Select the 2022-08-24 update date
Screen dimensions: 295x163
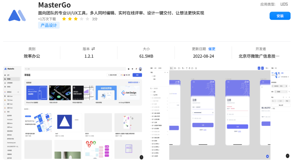point(203,56)
